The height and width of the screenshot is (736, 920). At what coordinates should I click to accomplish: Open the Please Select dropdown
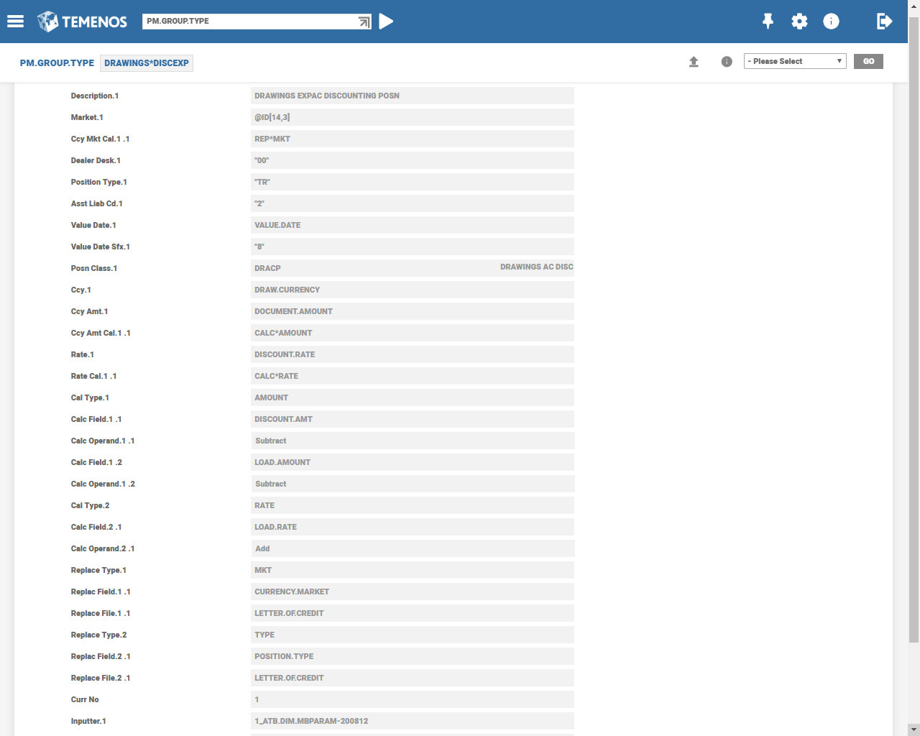point(795,61)
